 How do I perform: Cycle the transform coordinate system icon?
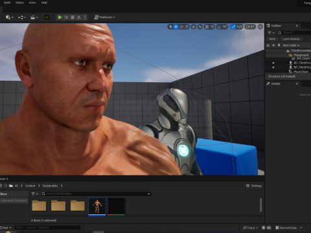point(194,27)
